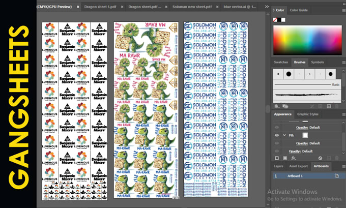Click the Remove Brush Stroke icon
Screen dimensions: 346x208
click(x=312, y=106)
